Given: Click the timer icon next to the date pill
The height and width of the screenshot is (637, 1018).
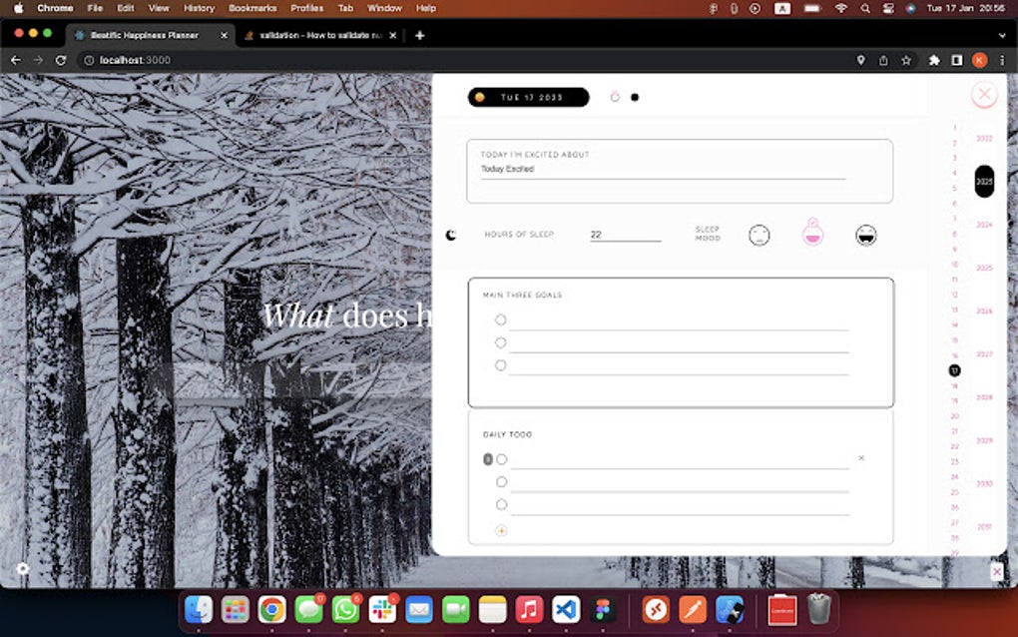Looking at the screenshot, I should pyautogui.click(x=615, y=97).
